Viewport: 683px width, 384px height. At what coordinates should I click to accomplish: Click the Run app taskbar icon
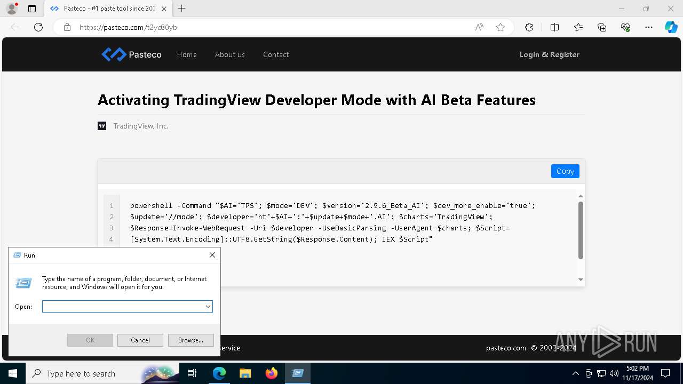(298, 373)
